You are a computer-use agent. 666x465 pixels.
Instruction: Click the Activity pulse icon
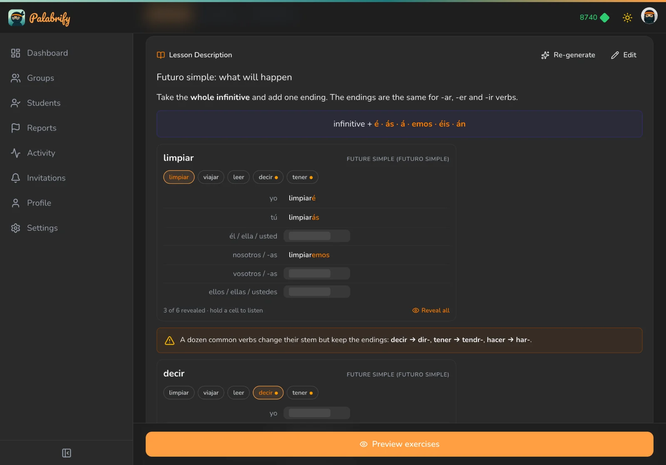[15, 153]
